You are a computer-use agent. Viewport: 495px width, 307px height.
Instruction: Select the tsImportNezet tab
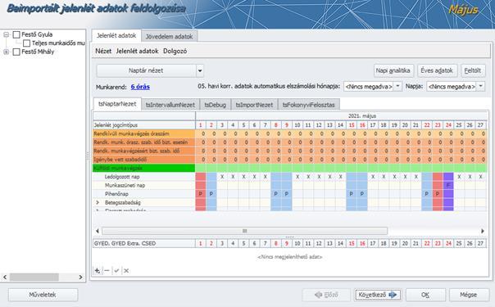pyautogui.click(x=254, y=105)
